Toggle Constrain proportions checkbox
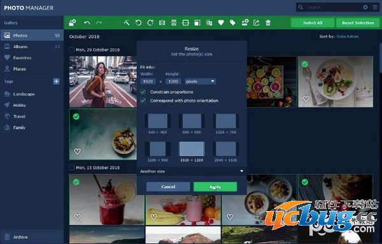Image resolution: width=382 pixels, height=244 pixels. click(x=143, y=92)
